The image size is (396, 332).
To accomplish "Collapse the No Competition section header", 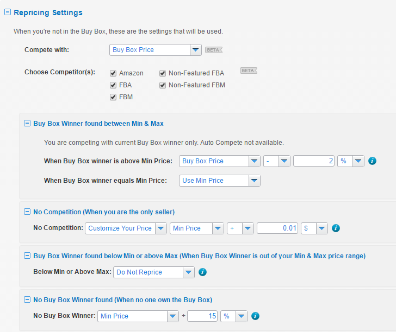I will [x=27, y=212].
